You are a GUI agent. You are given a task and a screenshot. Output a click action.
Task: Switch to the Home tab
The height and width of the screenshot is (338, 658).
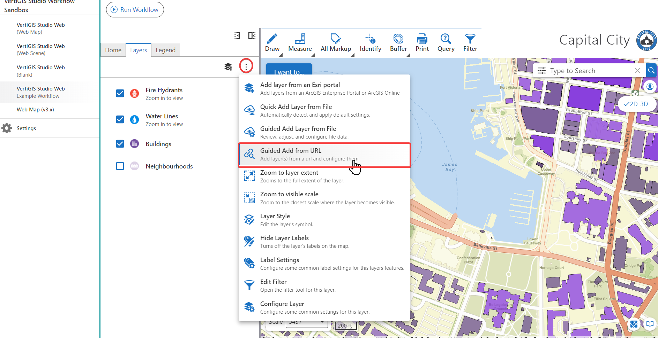tap(113, 50)
